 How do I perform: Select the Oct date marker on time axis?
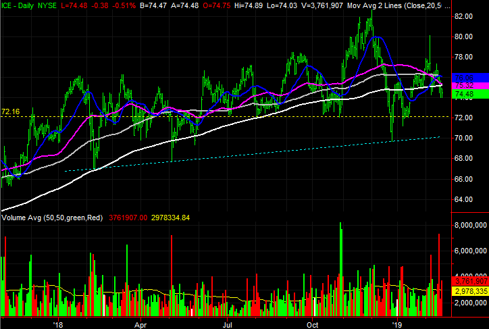pos(313,325)
